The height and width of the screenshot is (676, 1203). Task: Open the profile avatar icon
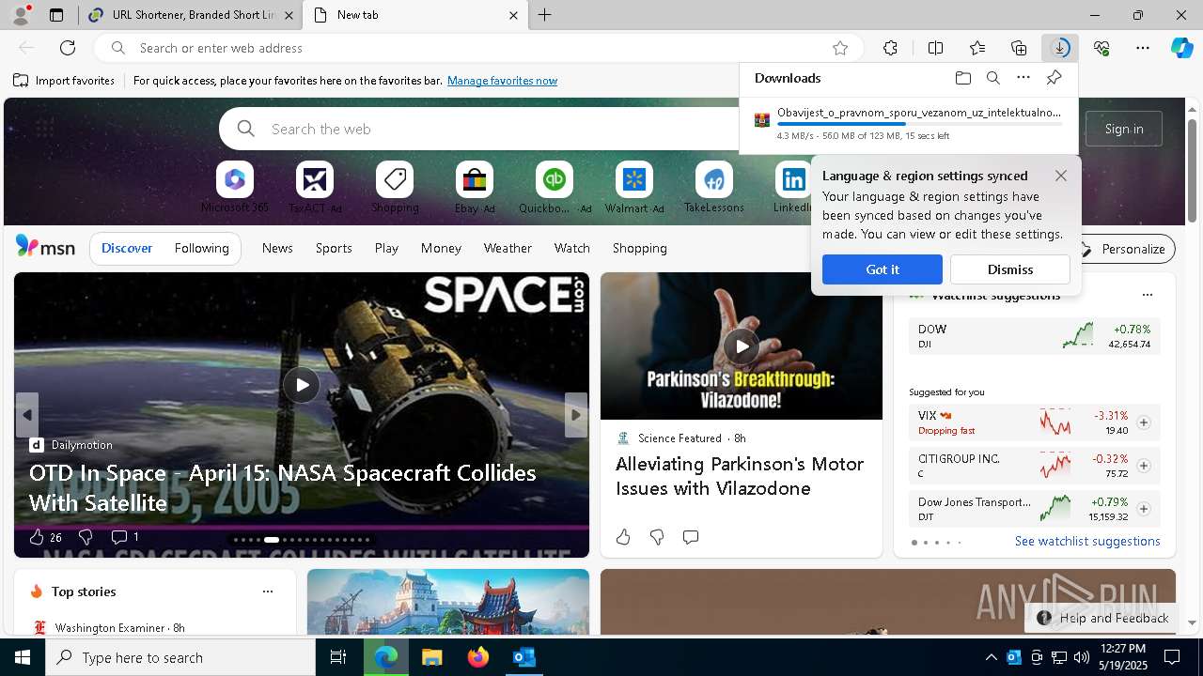coord(21,15)
